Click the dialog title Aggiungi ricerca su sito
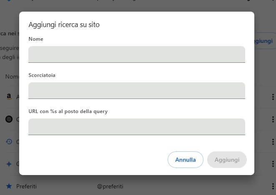The width and height of the screenshot is (276, 195). coord(64,25)
